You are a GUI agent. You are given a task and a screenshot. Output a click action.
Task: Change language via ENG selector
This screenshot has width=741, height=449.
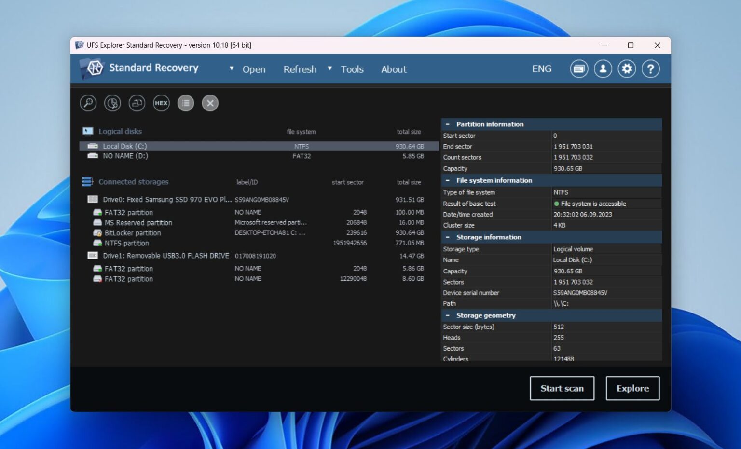point(542,69)
